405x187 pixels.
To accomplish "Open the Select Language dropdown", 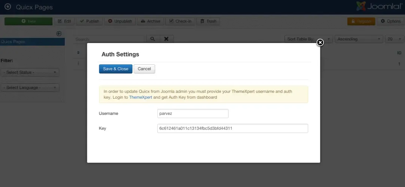I will click(30, 88).
